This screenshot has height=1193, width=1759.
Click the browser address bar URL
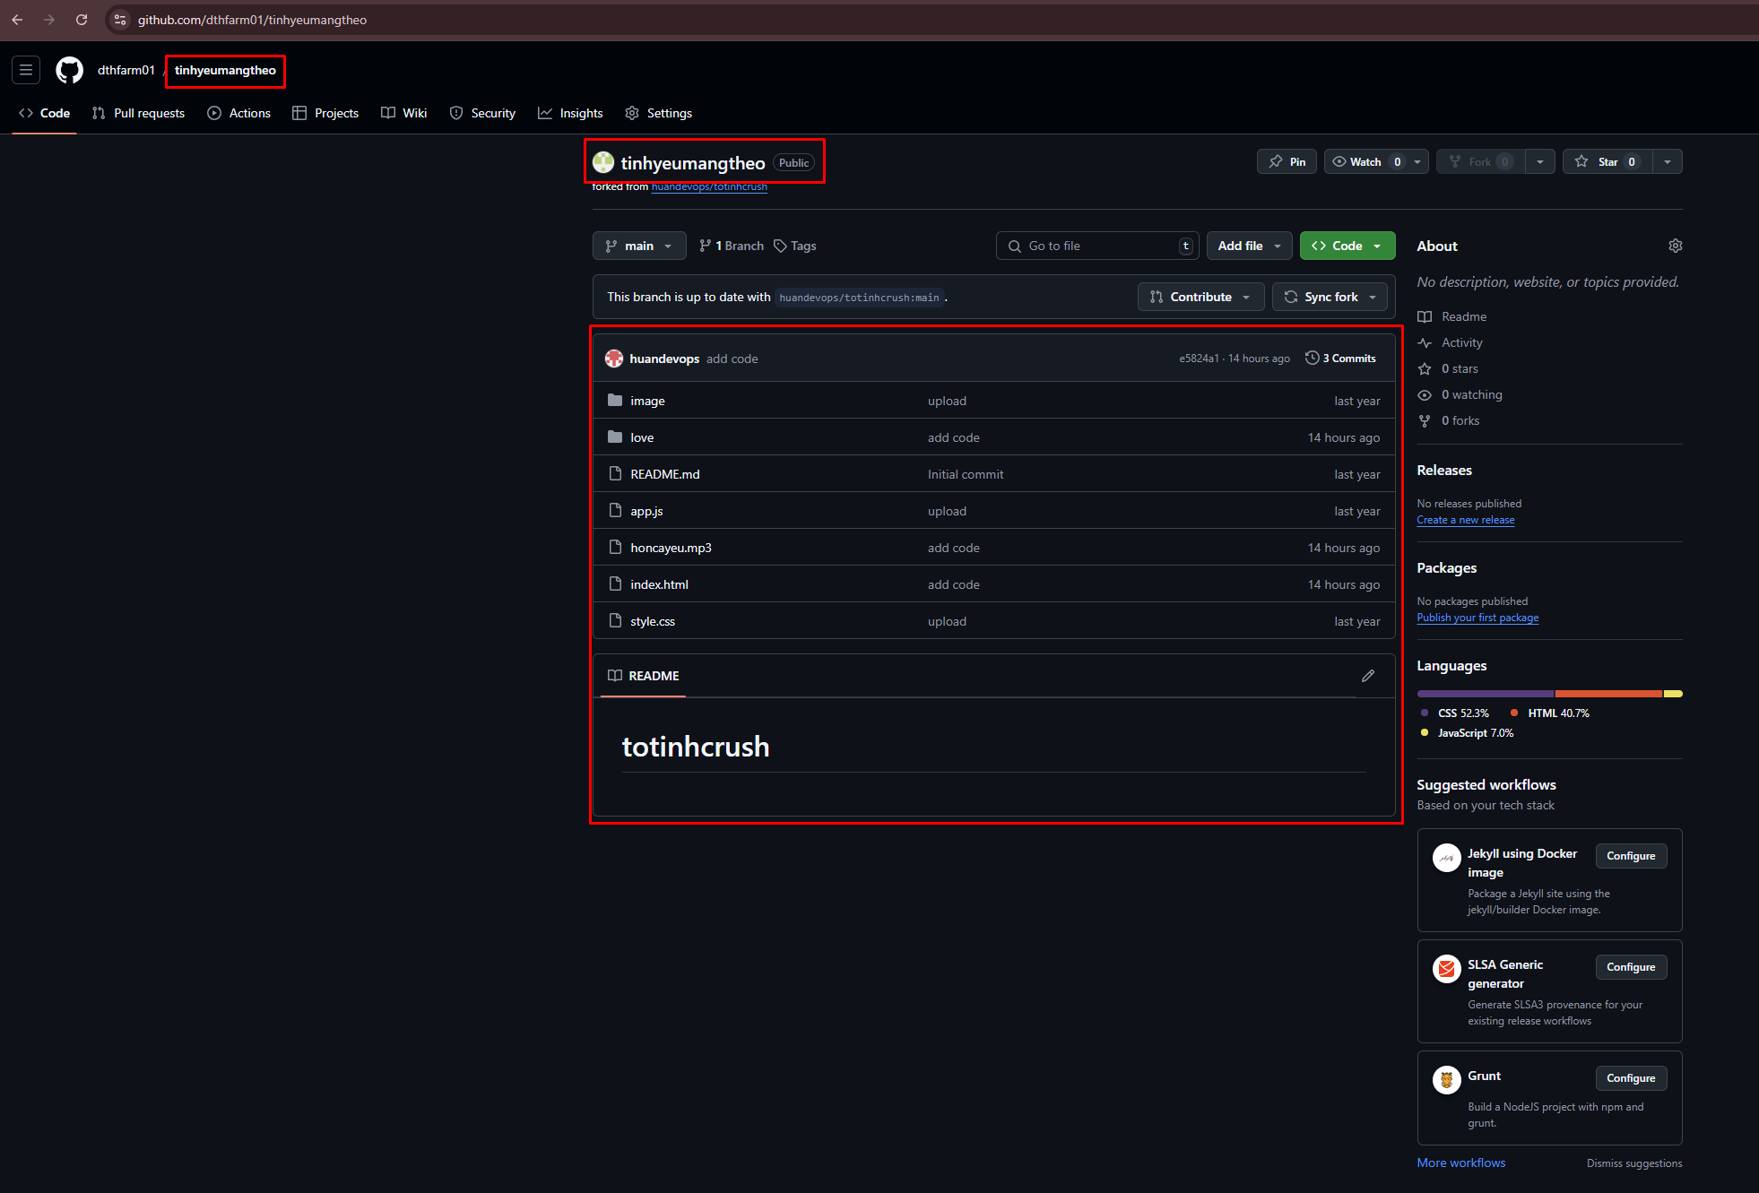pos(252,20)
